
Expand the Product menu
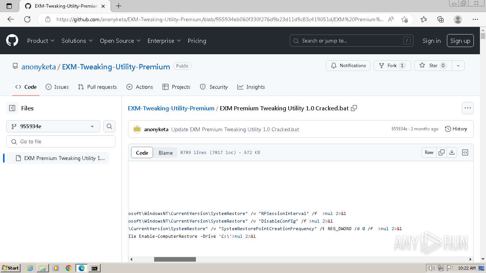click(41, 41)
